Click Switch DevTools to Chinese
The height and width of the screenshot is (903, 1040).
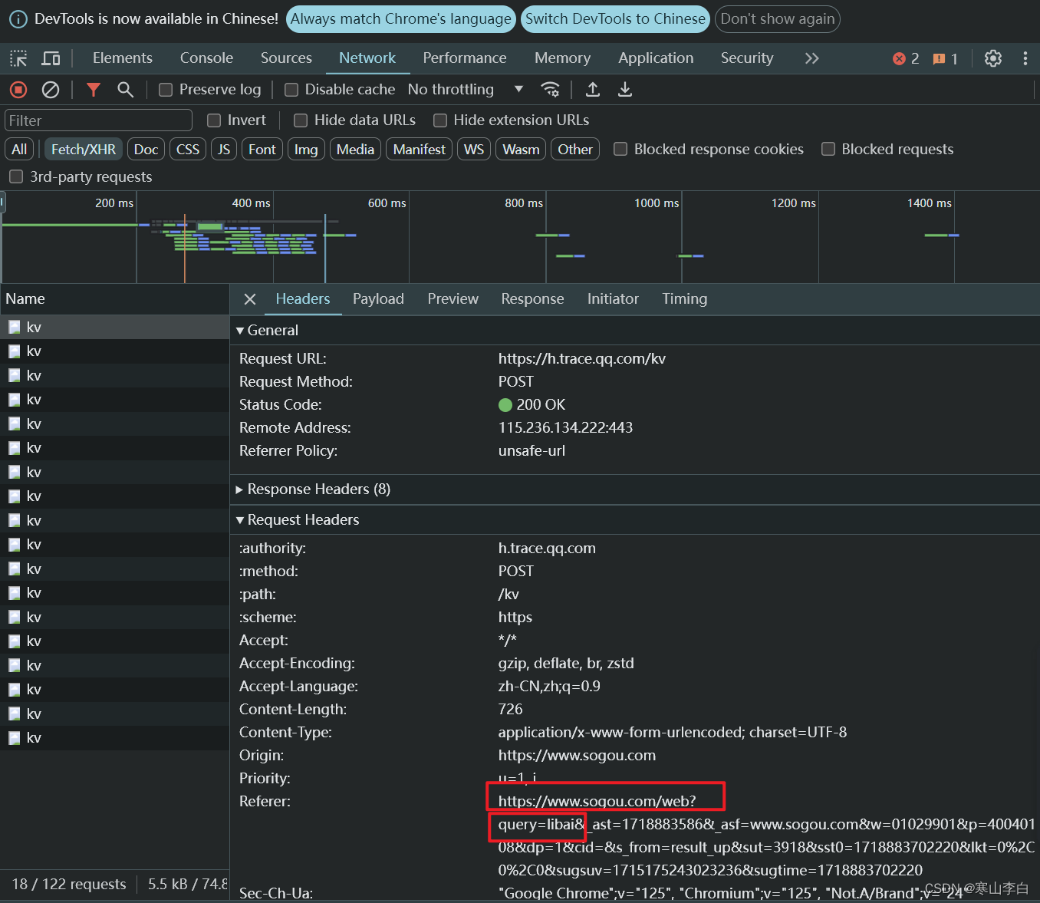pos(615,19)
